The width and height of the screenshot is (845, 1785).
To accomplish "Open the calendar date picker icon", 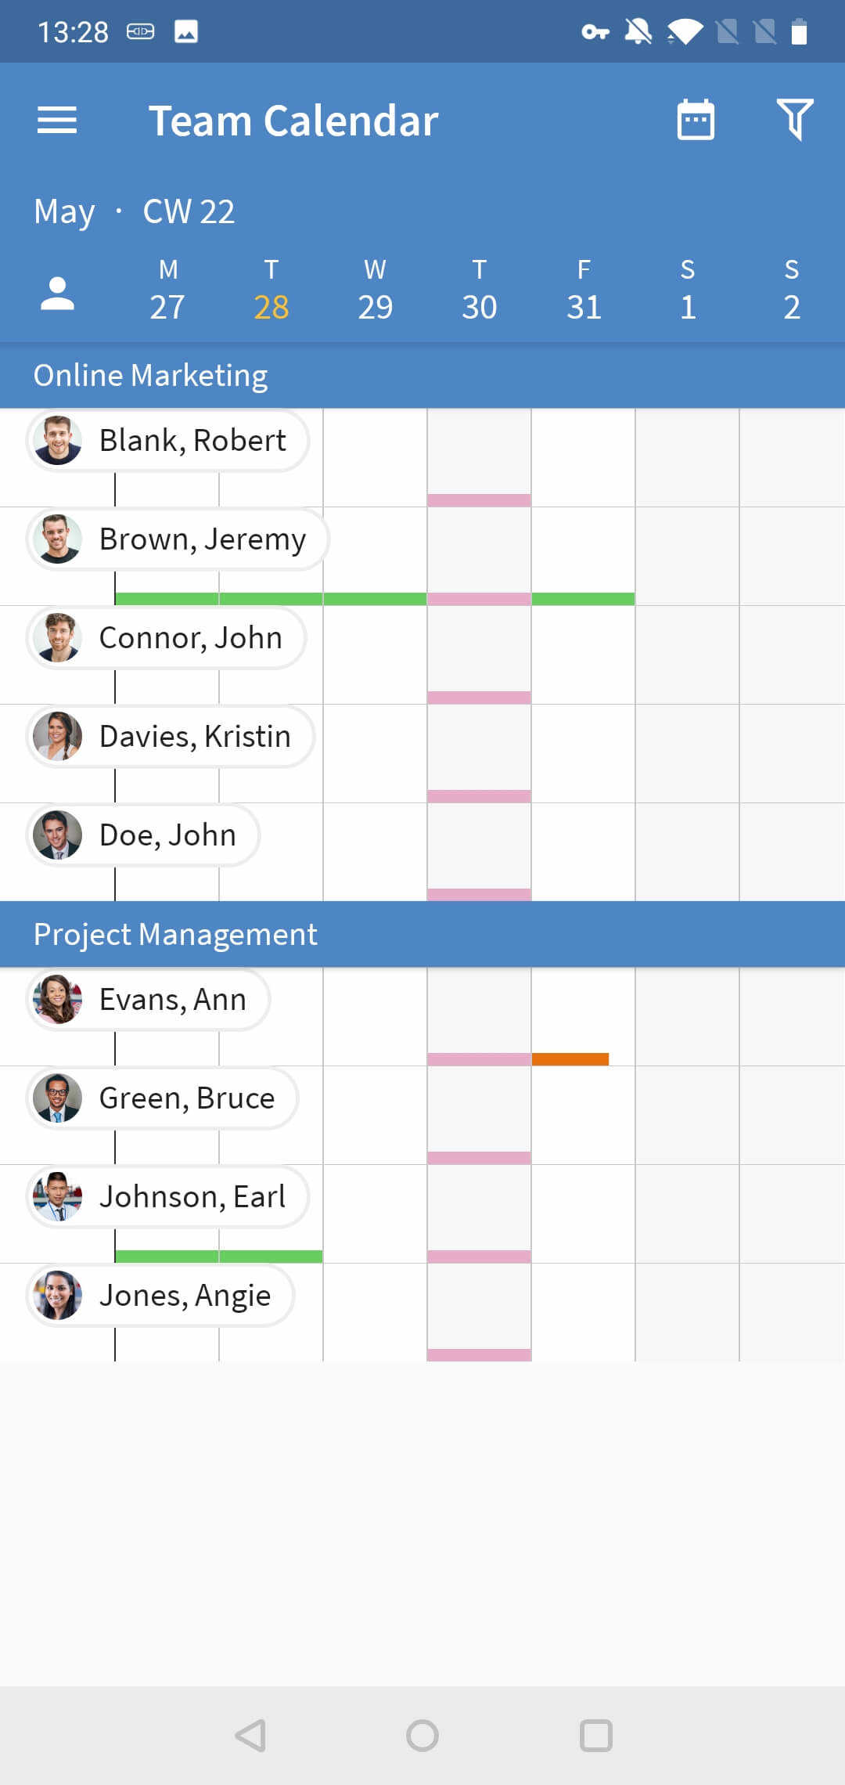I will coord(696,120).
